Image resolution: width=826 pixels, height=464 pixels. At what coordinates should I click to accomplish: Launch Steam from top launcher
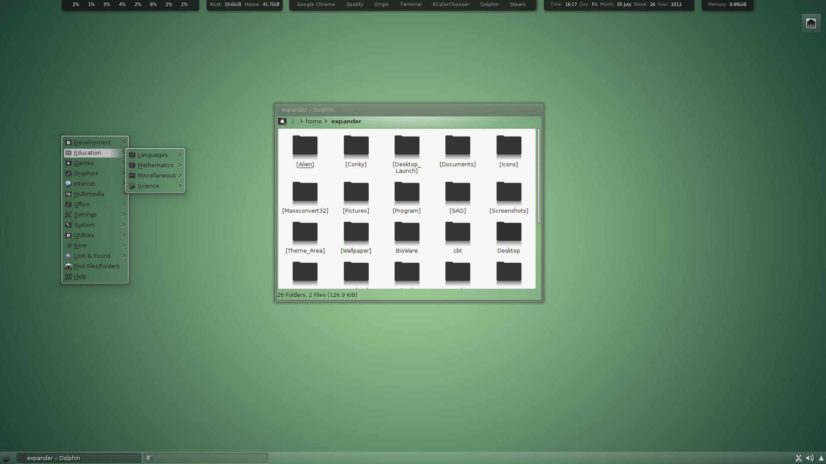pos(518,4)
